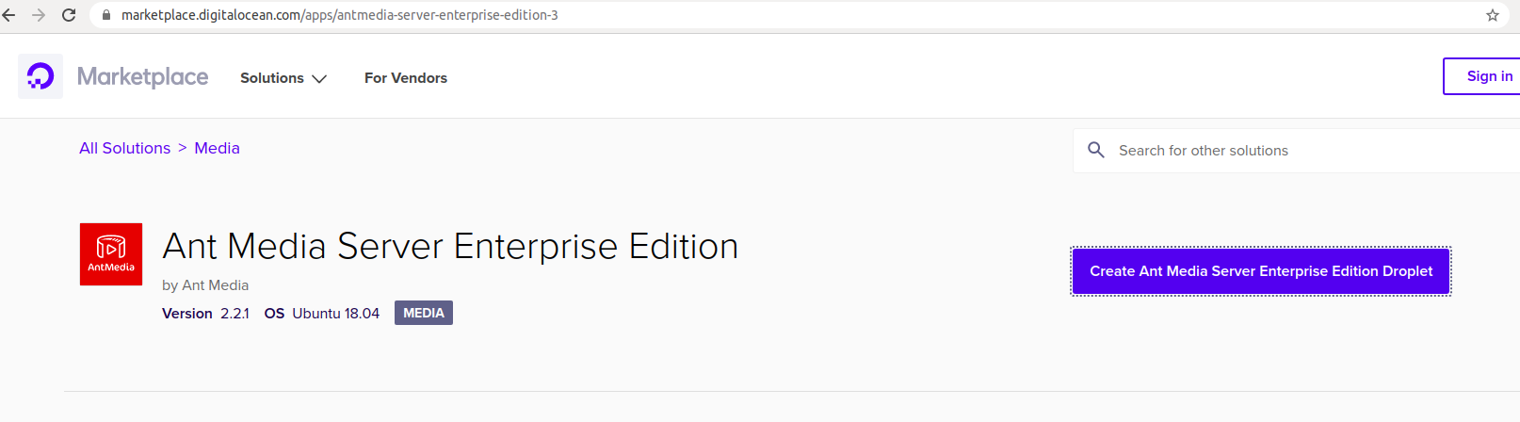Focus the Search for other solutions field
Image resolution: width=1520 pixels, height=422 pixels.
pos(1297,151)
